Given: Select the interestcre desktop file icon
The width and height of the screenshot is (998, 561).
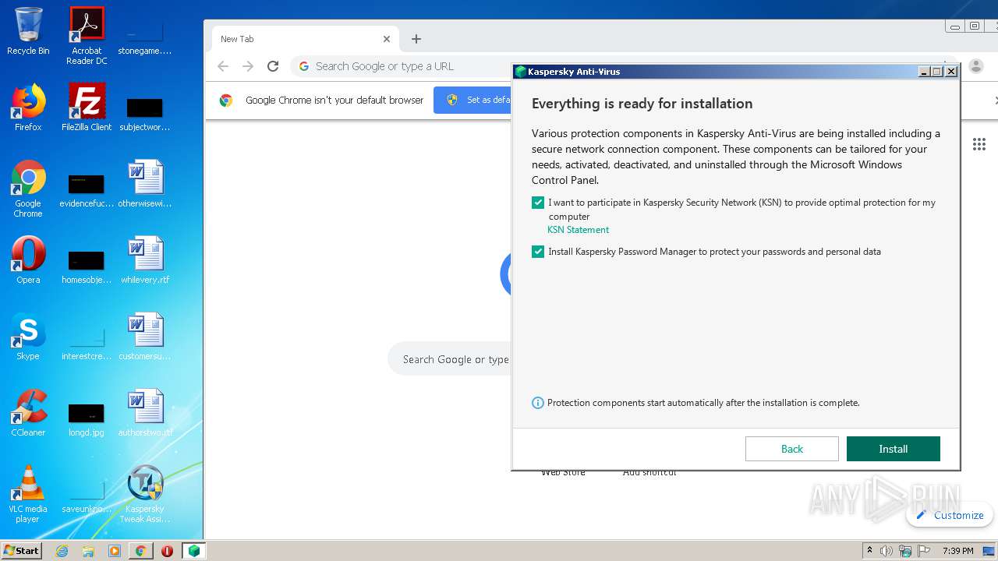Looking at the screenshot, I should 87,342.
